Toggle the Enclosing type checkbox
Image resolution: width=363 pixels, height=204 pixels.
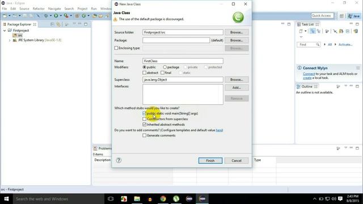(x=116, y=48)
